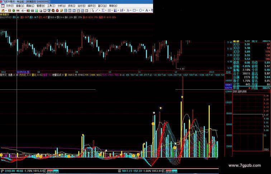Select the text annotation A tool
Screen dimensions: 271x174
coord(146,10)
